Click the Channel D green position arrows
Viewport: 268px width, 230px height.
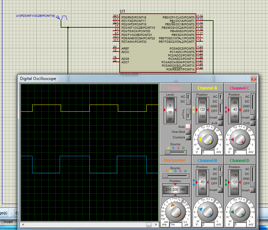pos(226,182)
